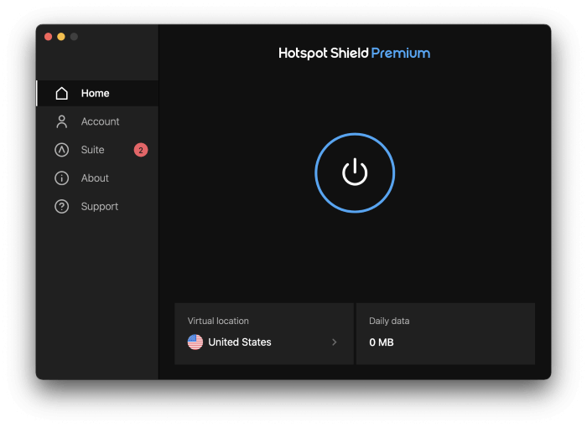Open the Suite section label
The height and width of the screenshot is (427, 587).
click(x=92, y=150)
